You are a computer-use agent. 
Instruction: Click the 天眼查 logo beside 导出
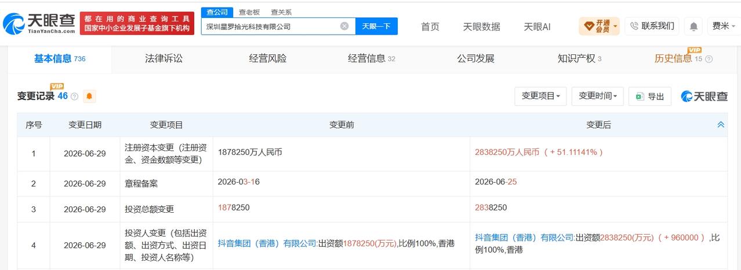[x=704, y=97]
